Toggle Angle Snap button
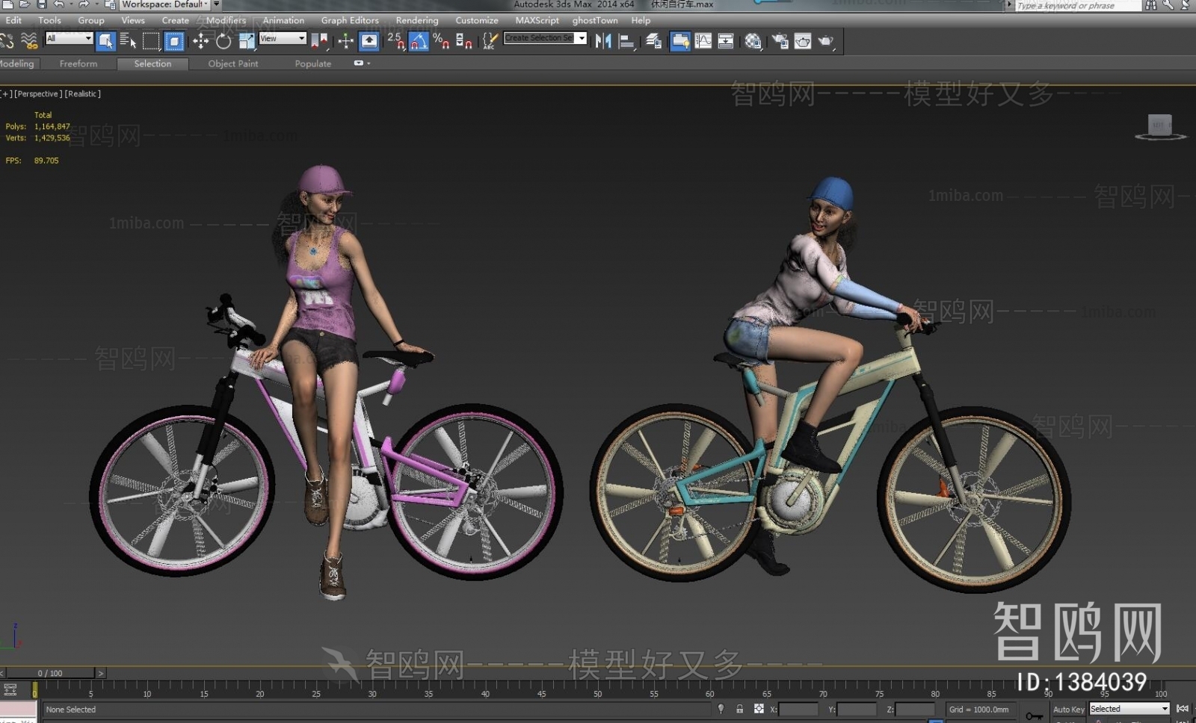 [x=419, y=41]
